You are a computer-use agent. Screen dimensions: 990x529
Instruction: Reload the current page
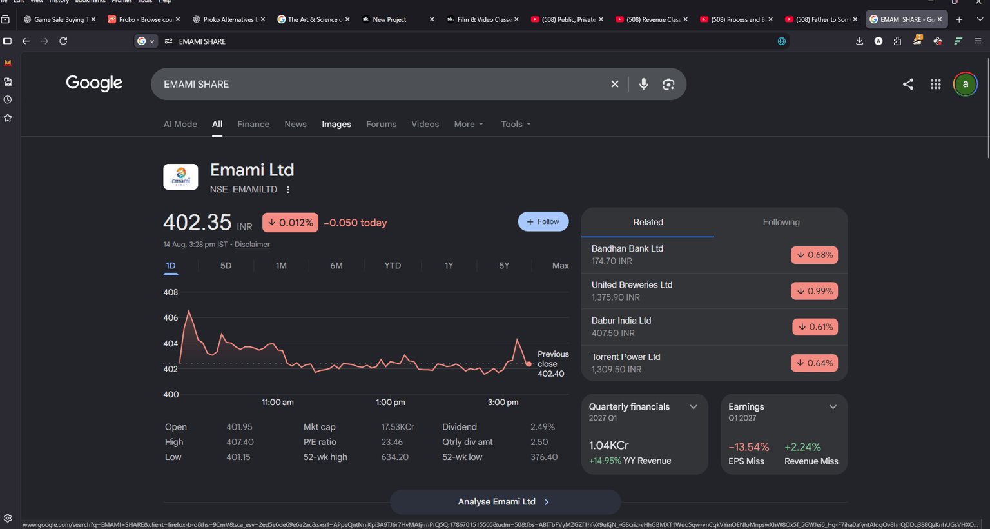click(63, 41)
